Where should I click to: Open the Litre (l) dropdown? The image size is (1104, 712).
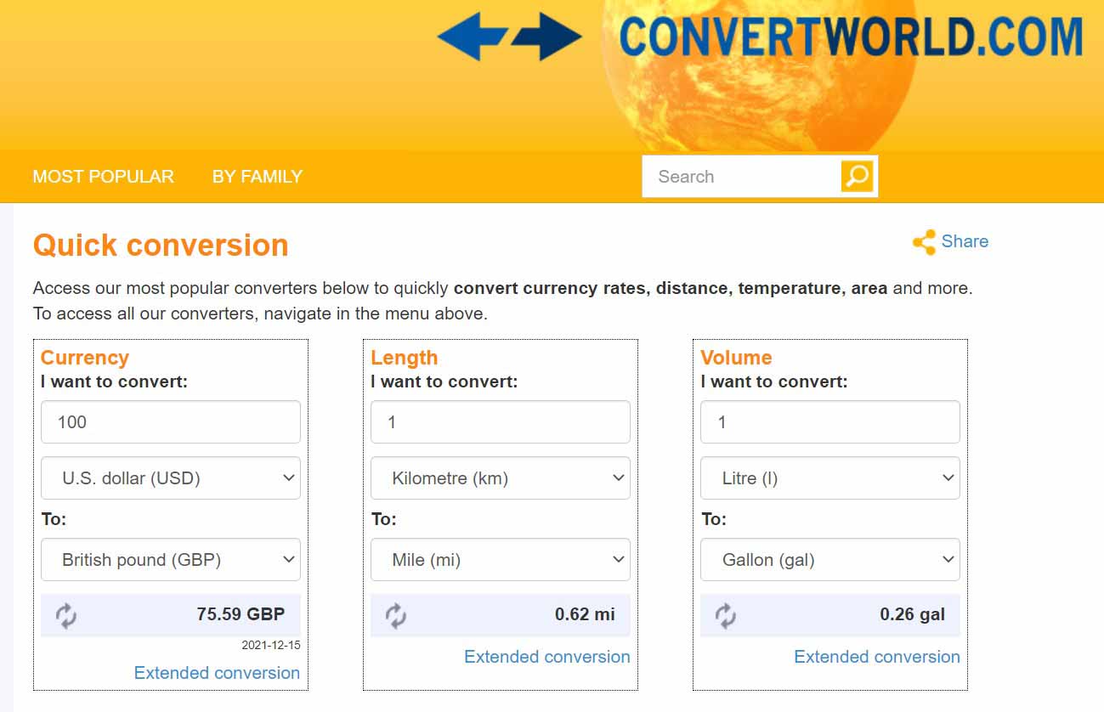pos(830,478)
